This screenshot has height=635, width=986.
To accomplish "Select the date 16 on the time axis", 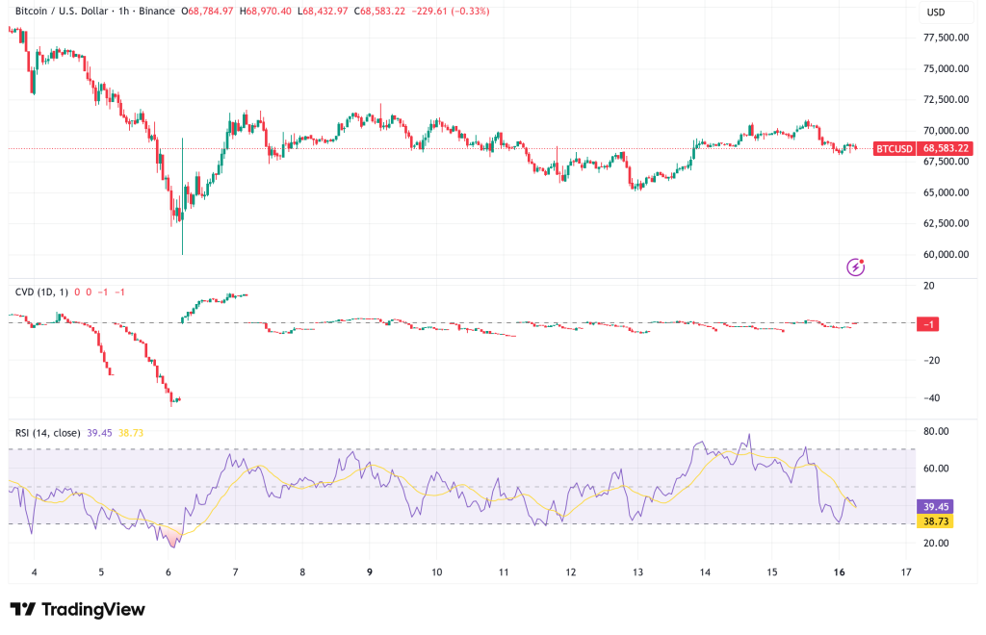I will click(838, 571).
